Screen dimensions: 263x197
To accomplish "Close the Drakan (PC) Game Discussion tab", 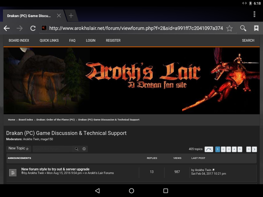I will click(59, 15).
